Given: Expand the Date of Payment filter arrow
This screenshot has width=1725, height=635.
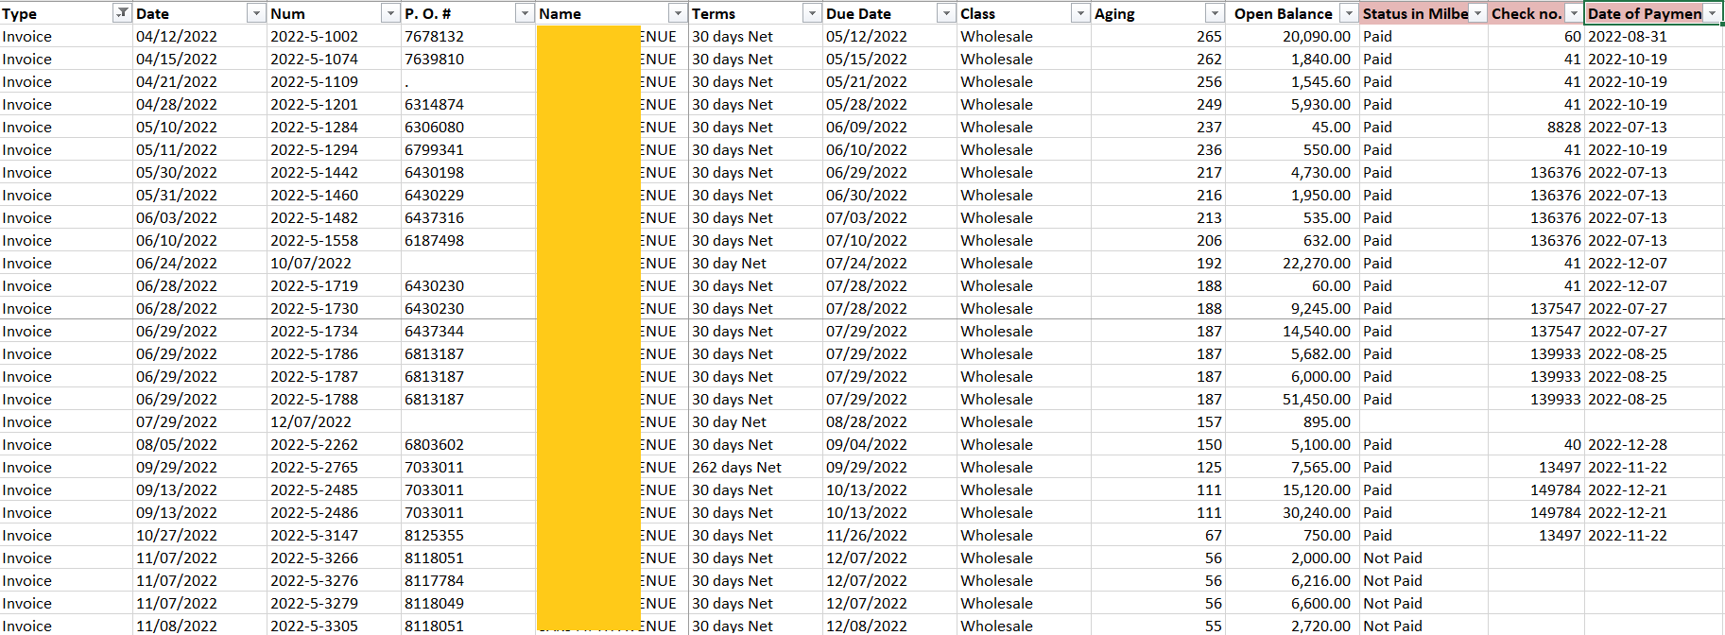Looking at the screenshot, I should [x=1712, y=13].
